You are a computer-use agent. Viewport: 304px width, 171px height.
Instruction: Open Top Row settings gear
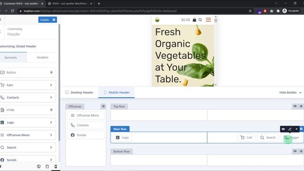pos(301,106)
